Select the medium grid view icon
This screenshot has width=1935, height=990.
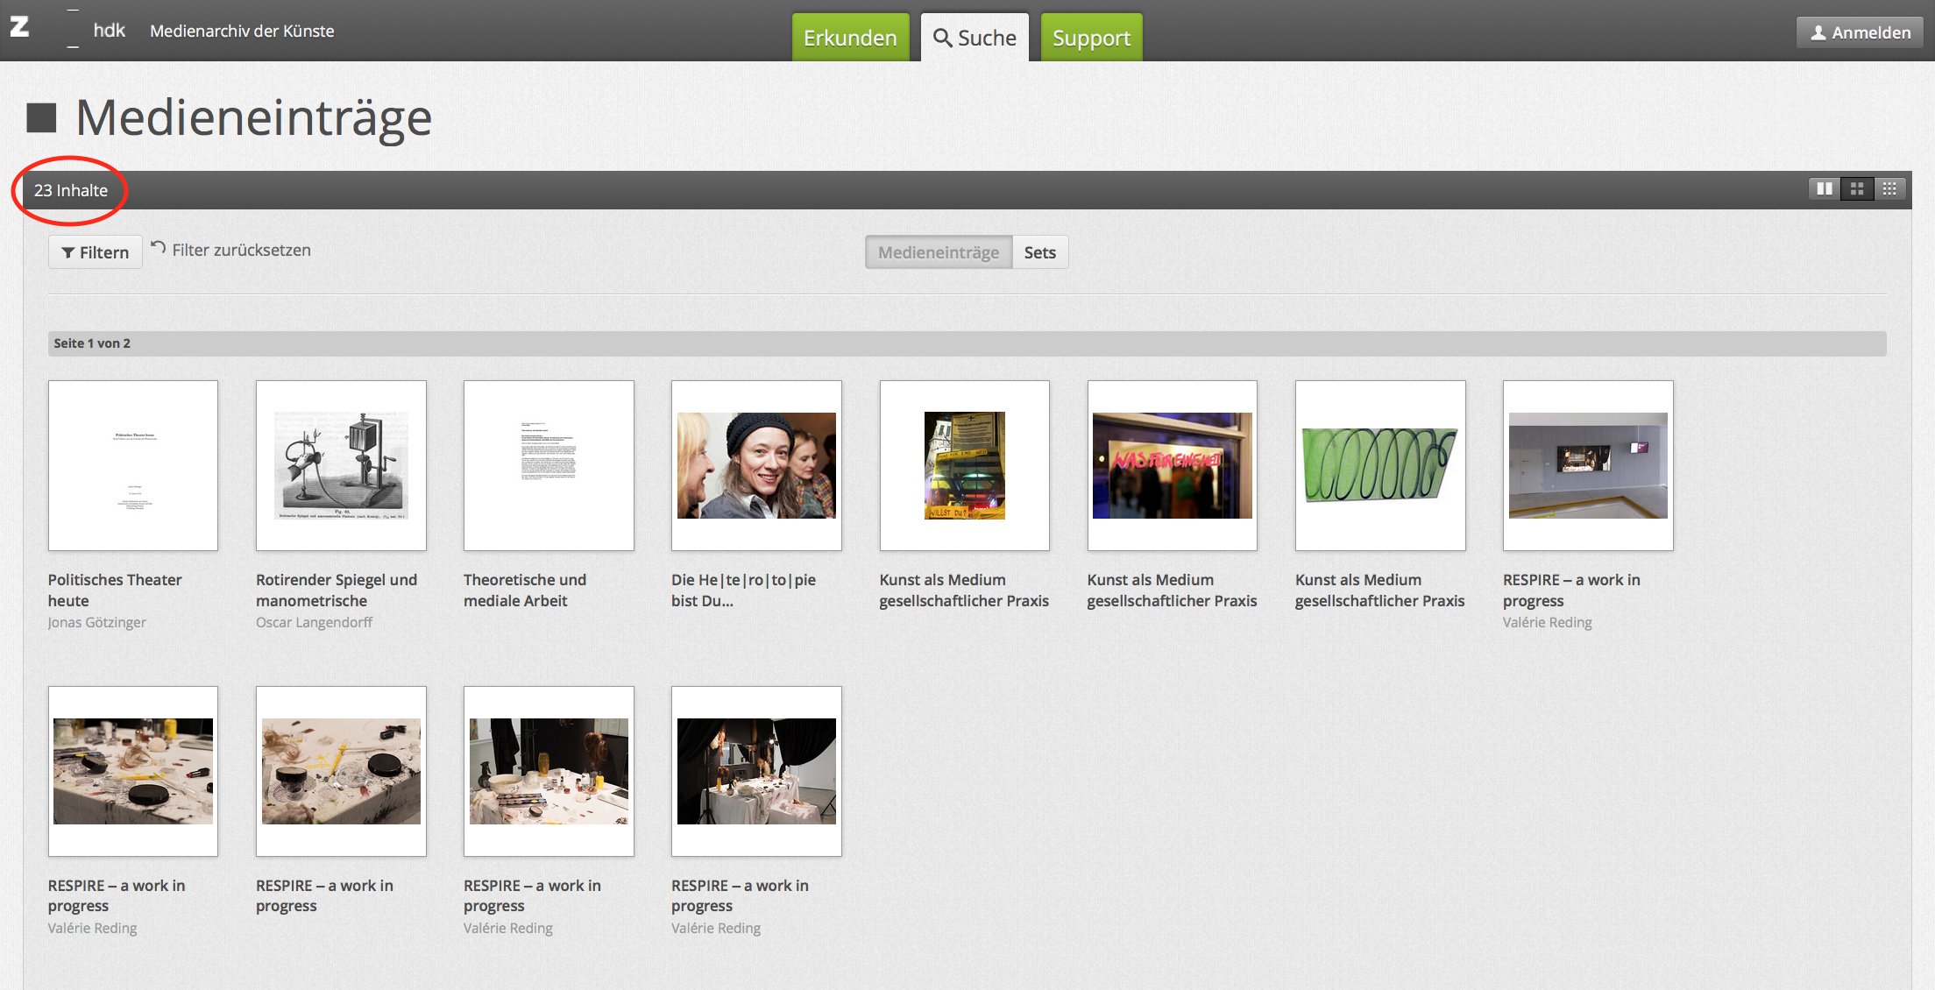tap(1857, 189)
